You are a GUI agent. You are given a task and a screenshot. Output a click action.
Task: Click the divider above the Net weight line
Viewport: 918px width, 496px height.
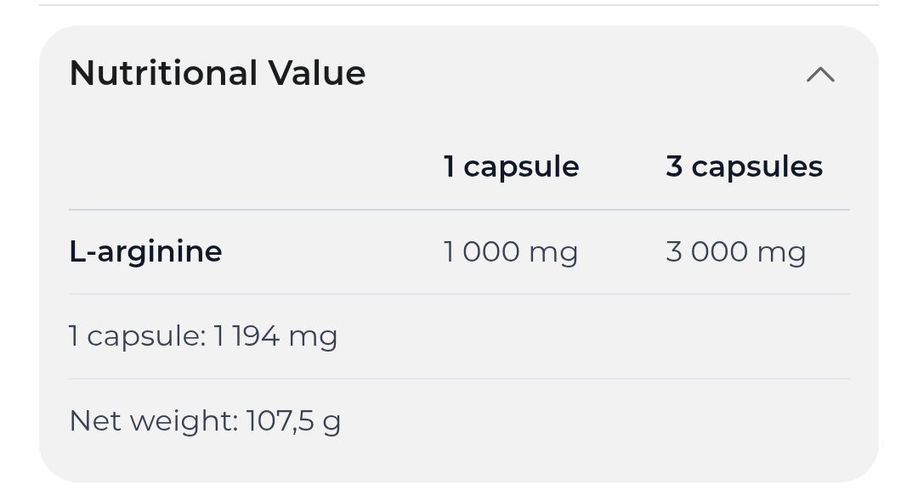459,379
